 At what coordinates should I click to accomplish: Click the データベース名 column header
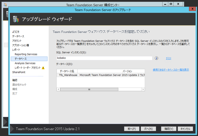click(67, 71)
